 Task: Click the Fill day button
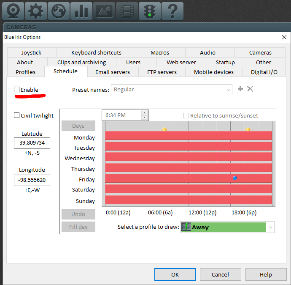point(78,227)
